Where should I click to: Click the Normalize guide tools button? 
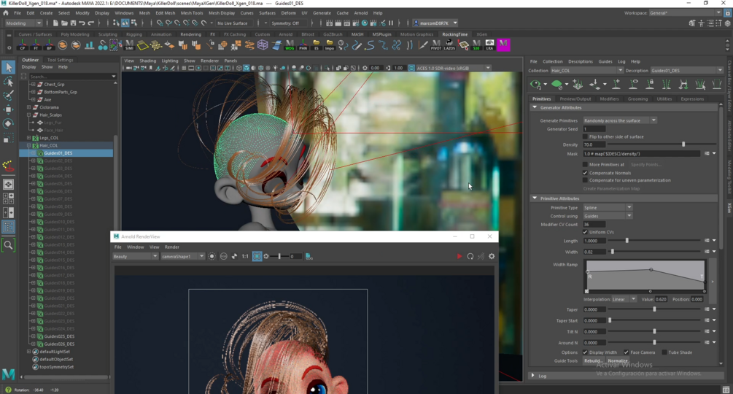tap(618, 361)
